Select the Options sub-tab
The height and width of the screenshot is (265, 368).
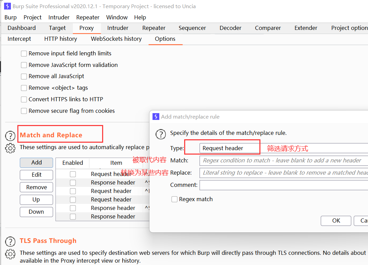165,39
